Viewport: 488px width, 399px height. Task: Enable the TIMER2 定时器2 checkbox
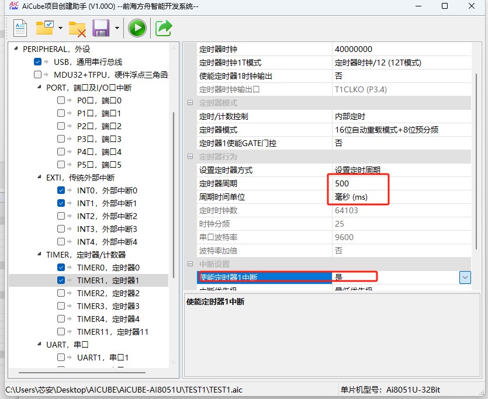(x=61, y=293)
